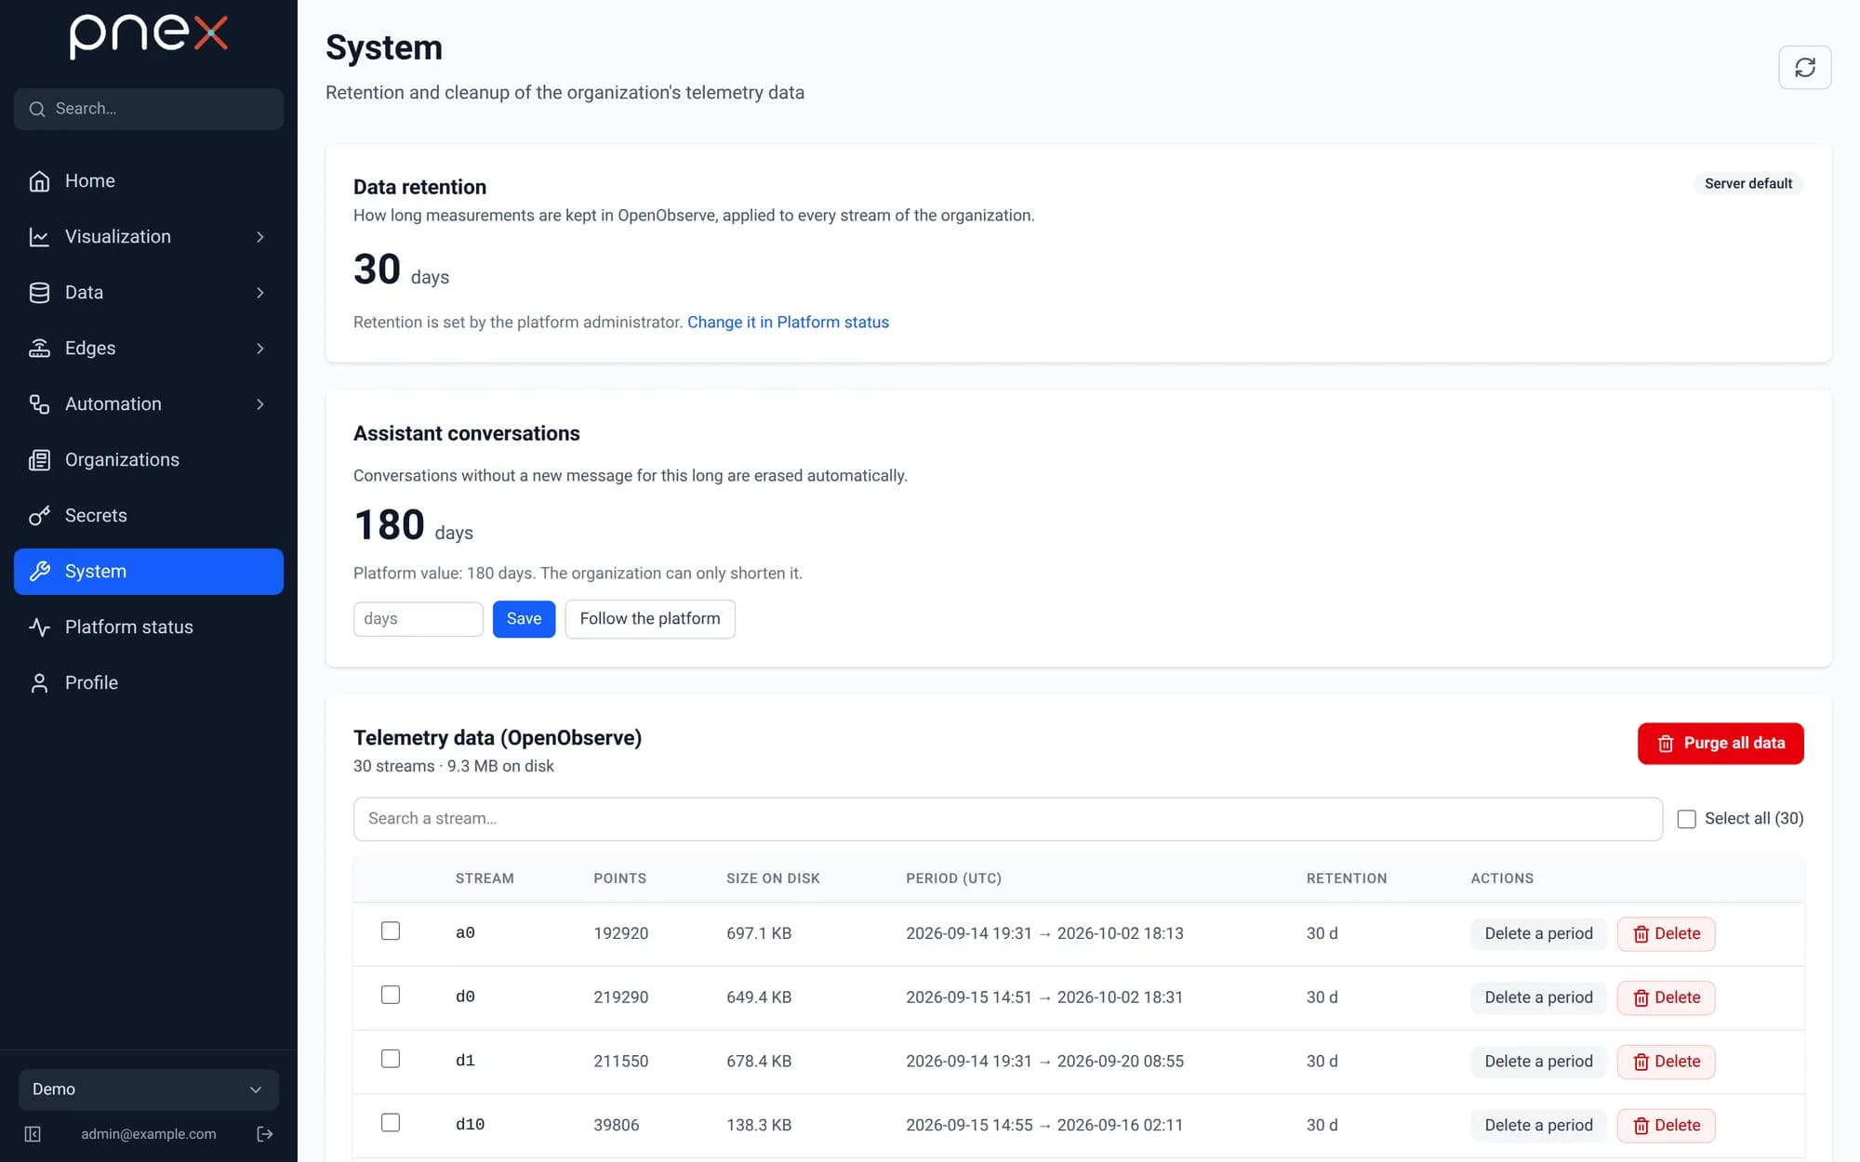The width and height of the screenshot is (1860, 1162).
Task: Open the Organizations menu item
Action: [149, 460]
